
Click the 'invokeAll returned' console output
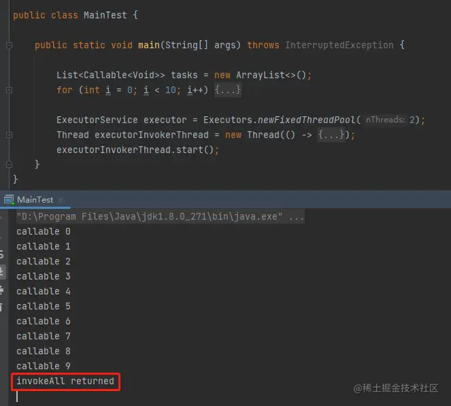tap(65, 381)
